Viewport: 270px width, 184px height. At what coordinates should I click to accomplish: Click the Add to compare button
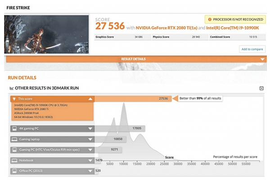(252, 49)
